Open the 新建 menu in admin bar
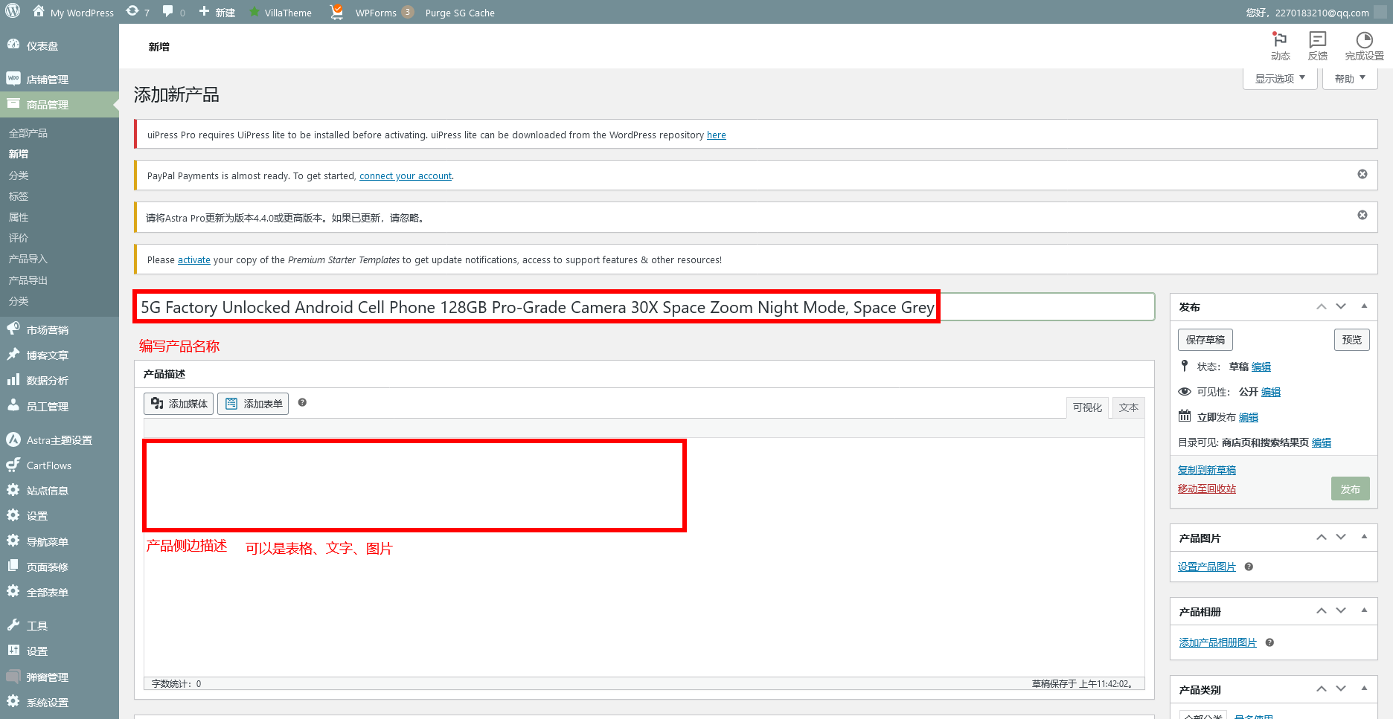Screen dimensions: 1393x719 coord(217,12)
